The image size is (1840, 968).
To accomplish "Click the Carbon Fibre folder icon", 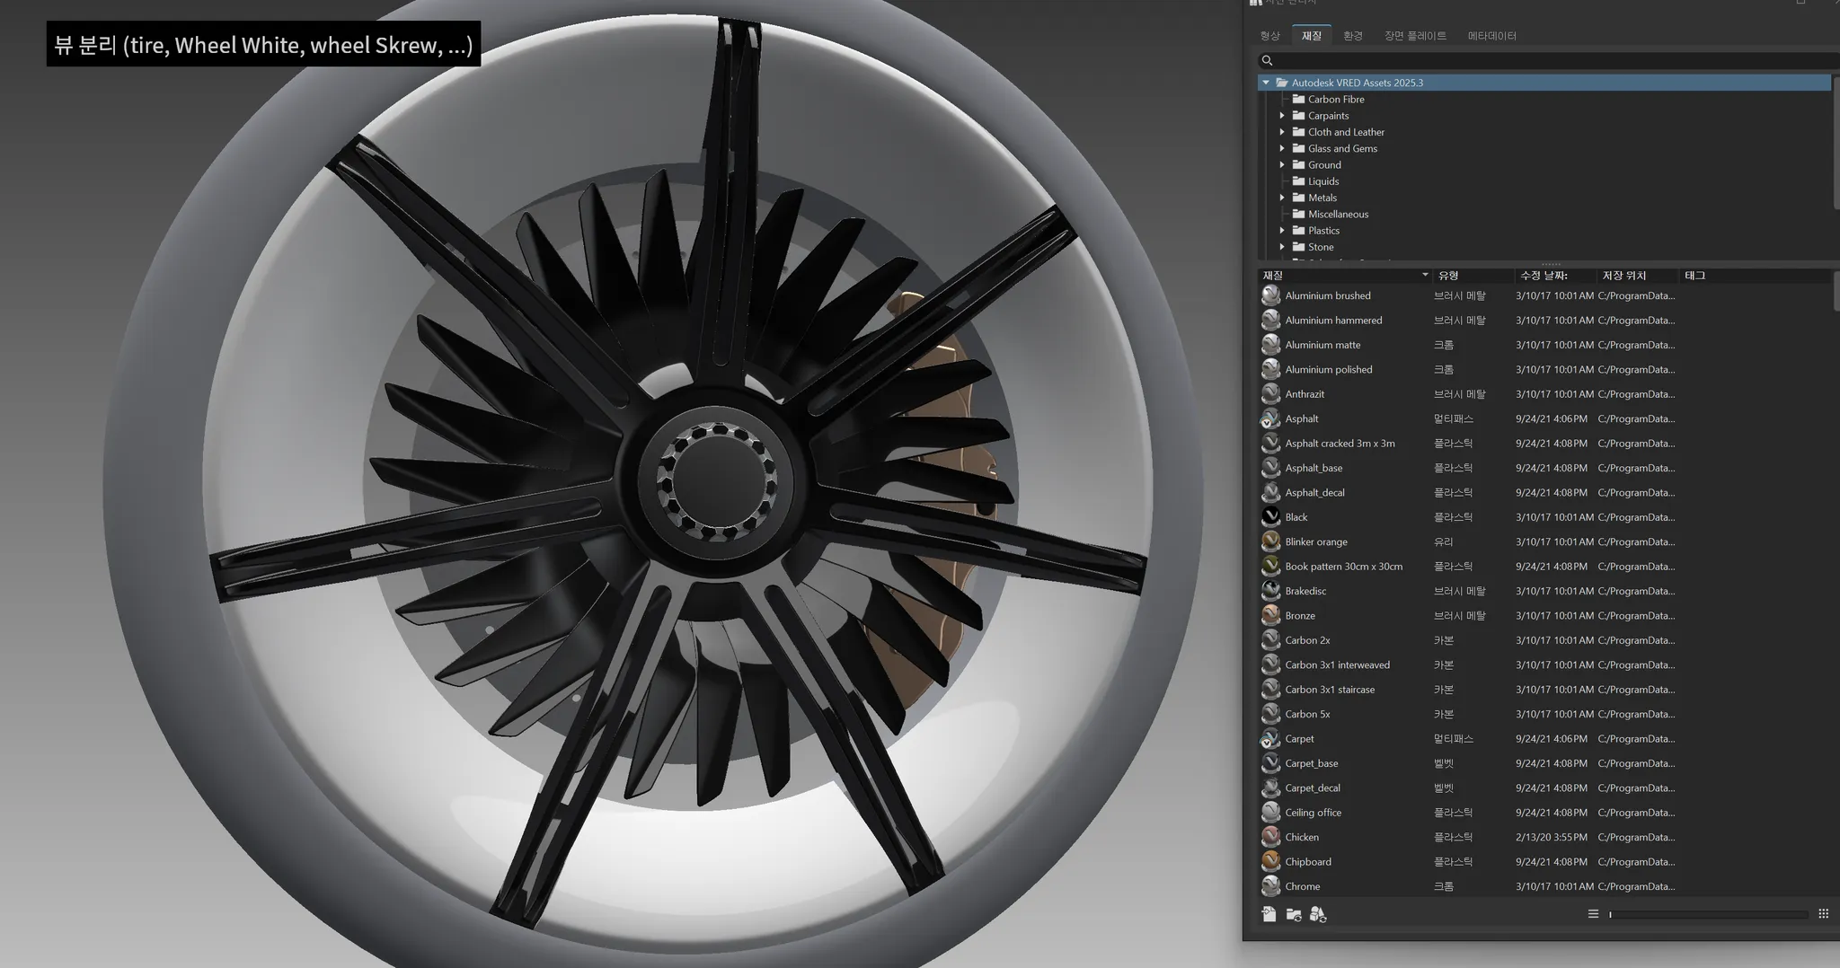I will [x=1298, y=99].
